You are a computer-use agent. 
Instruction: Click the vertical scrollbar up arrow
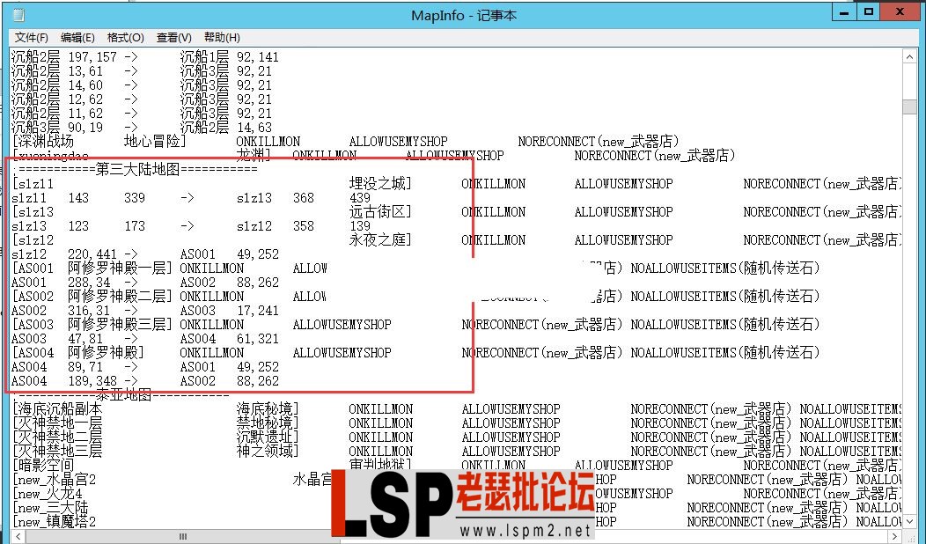(909, 56)
